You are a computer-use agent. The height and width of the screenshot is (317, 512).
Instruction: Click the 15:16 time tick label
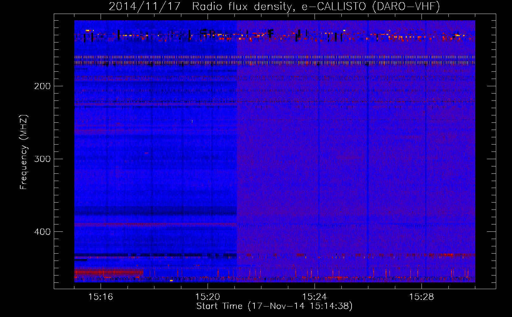[101, 297]
